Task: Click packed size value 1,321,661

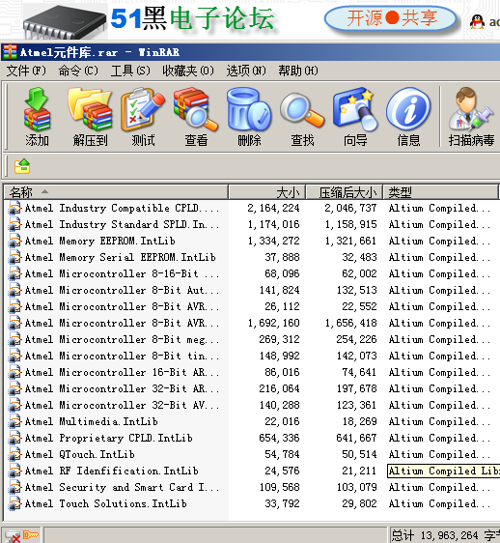Action: (x=350, y=241)
